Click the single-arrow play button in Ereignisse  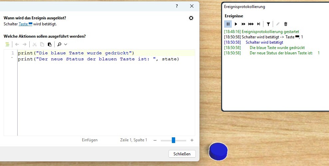click(x=236, y=24)
